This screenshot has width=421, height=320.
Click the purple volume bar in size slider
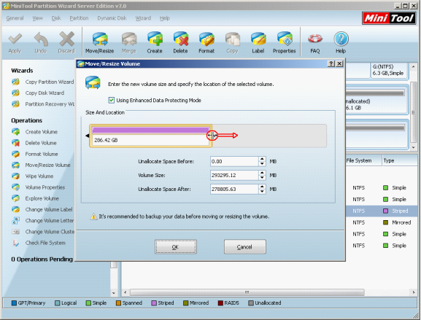click(150, 130)
